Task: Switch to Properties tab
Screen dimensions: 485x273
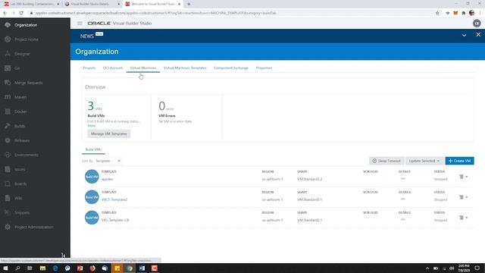Action: pyautogui.click(x=264, y=67)
